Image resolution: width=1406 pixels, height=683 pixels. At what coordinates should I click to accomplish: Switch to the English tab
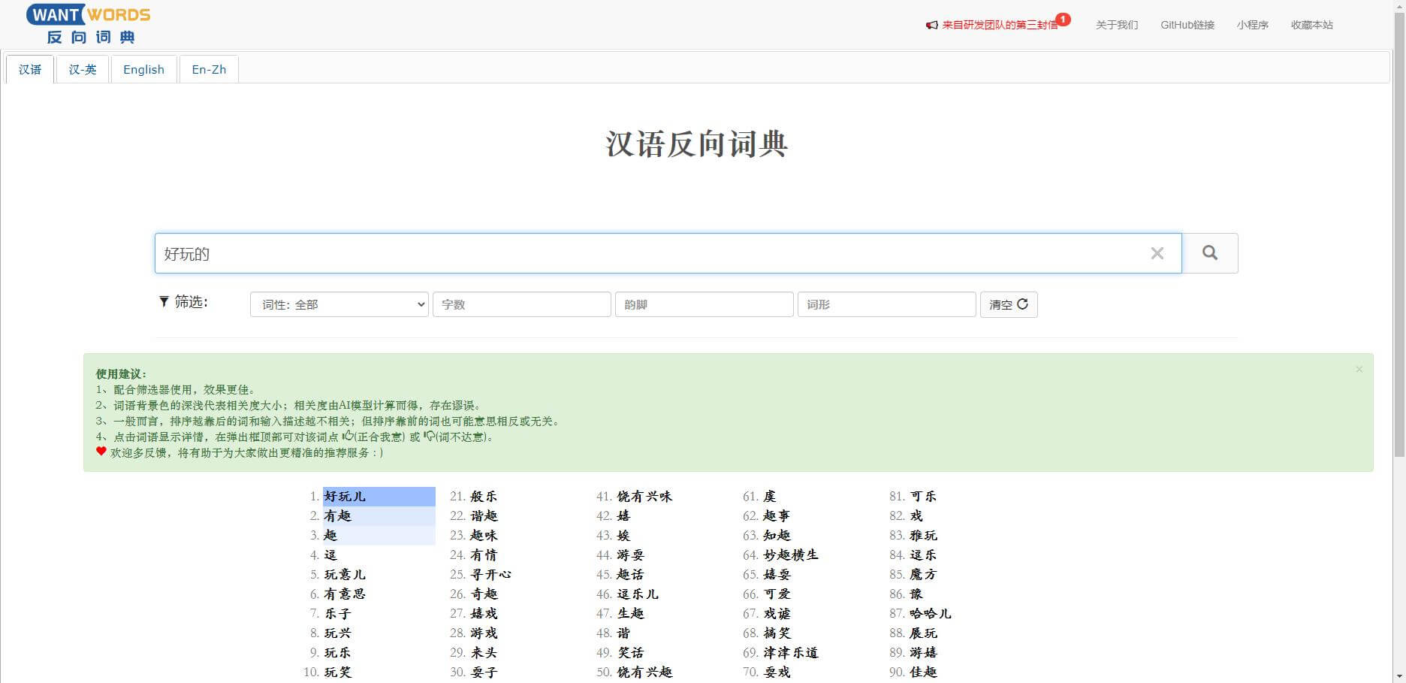coord(143,69)
